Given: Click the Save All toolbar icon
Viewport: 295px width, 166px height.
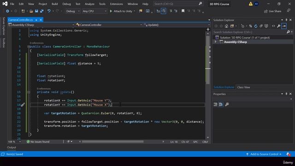Looking at the screenshot, I should (x=41, y=11).
